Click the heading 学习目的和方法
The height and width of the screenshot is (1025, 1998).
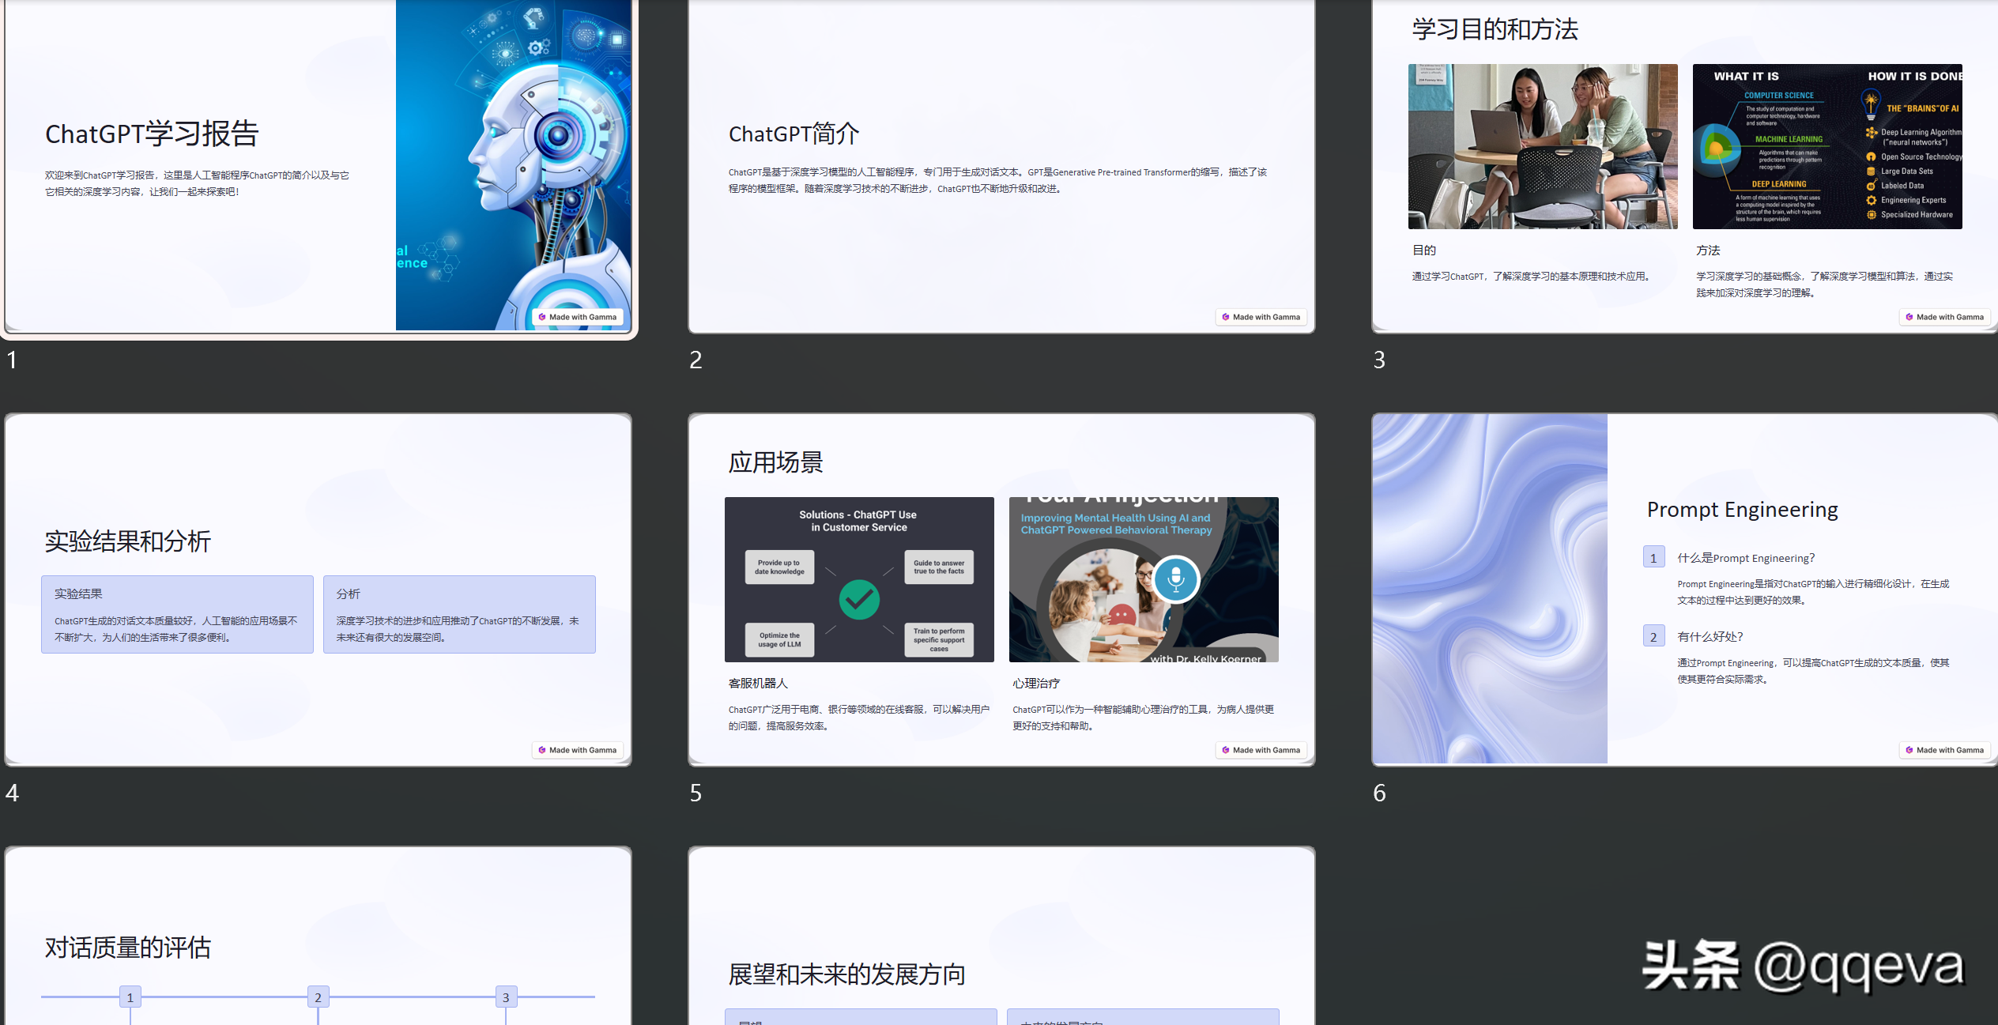point(1495,29)
